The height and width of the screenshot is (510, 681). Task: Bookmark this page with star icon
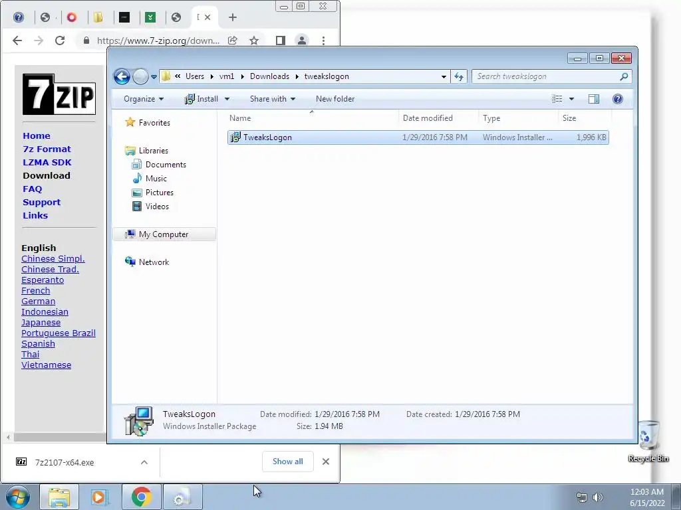coord(254,41)
